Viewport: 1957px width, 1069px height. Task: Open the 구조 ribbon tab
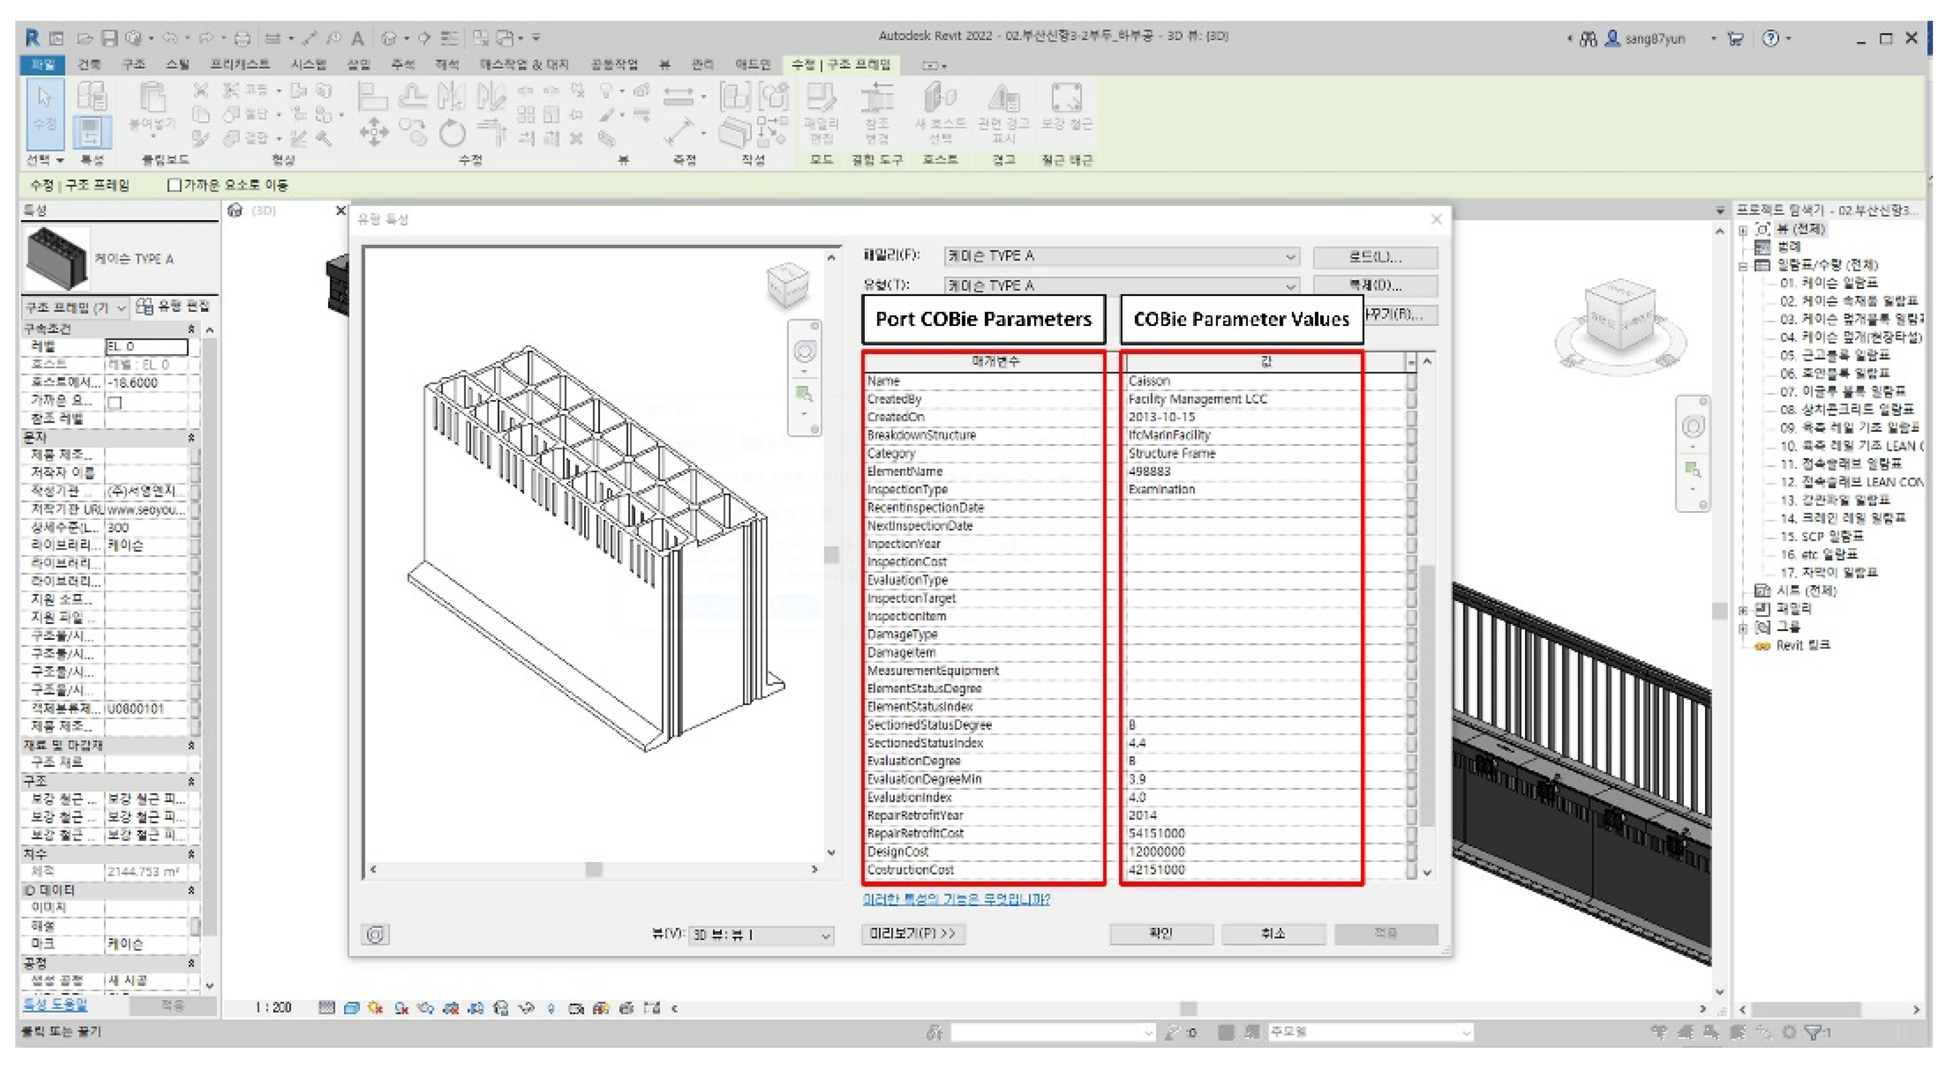134,64
